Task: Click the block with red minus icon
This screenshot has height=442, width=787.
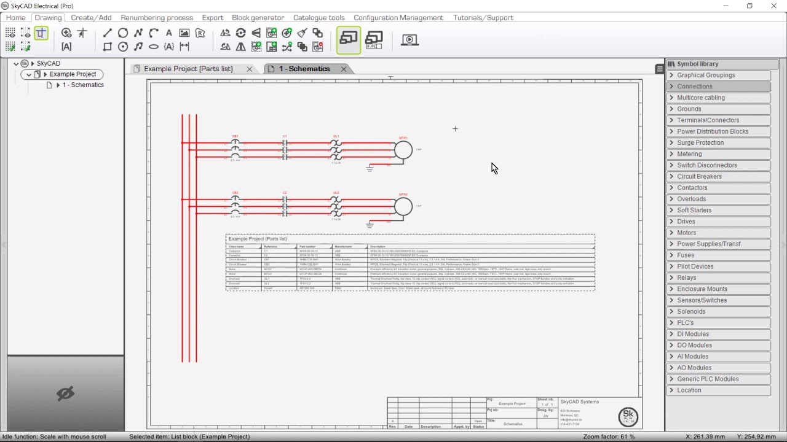Action: [318, 47]
